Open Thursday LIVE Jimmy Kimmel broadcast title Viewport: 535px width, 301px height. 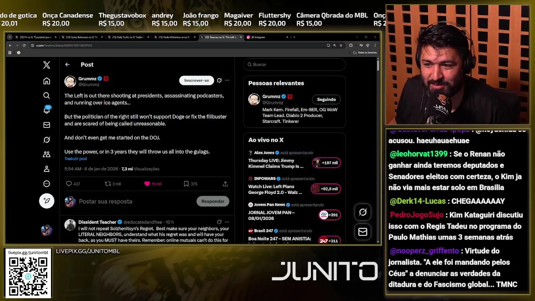(x=276, y=163)
